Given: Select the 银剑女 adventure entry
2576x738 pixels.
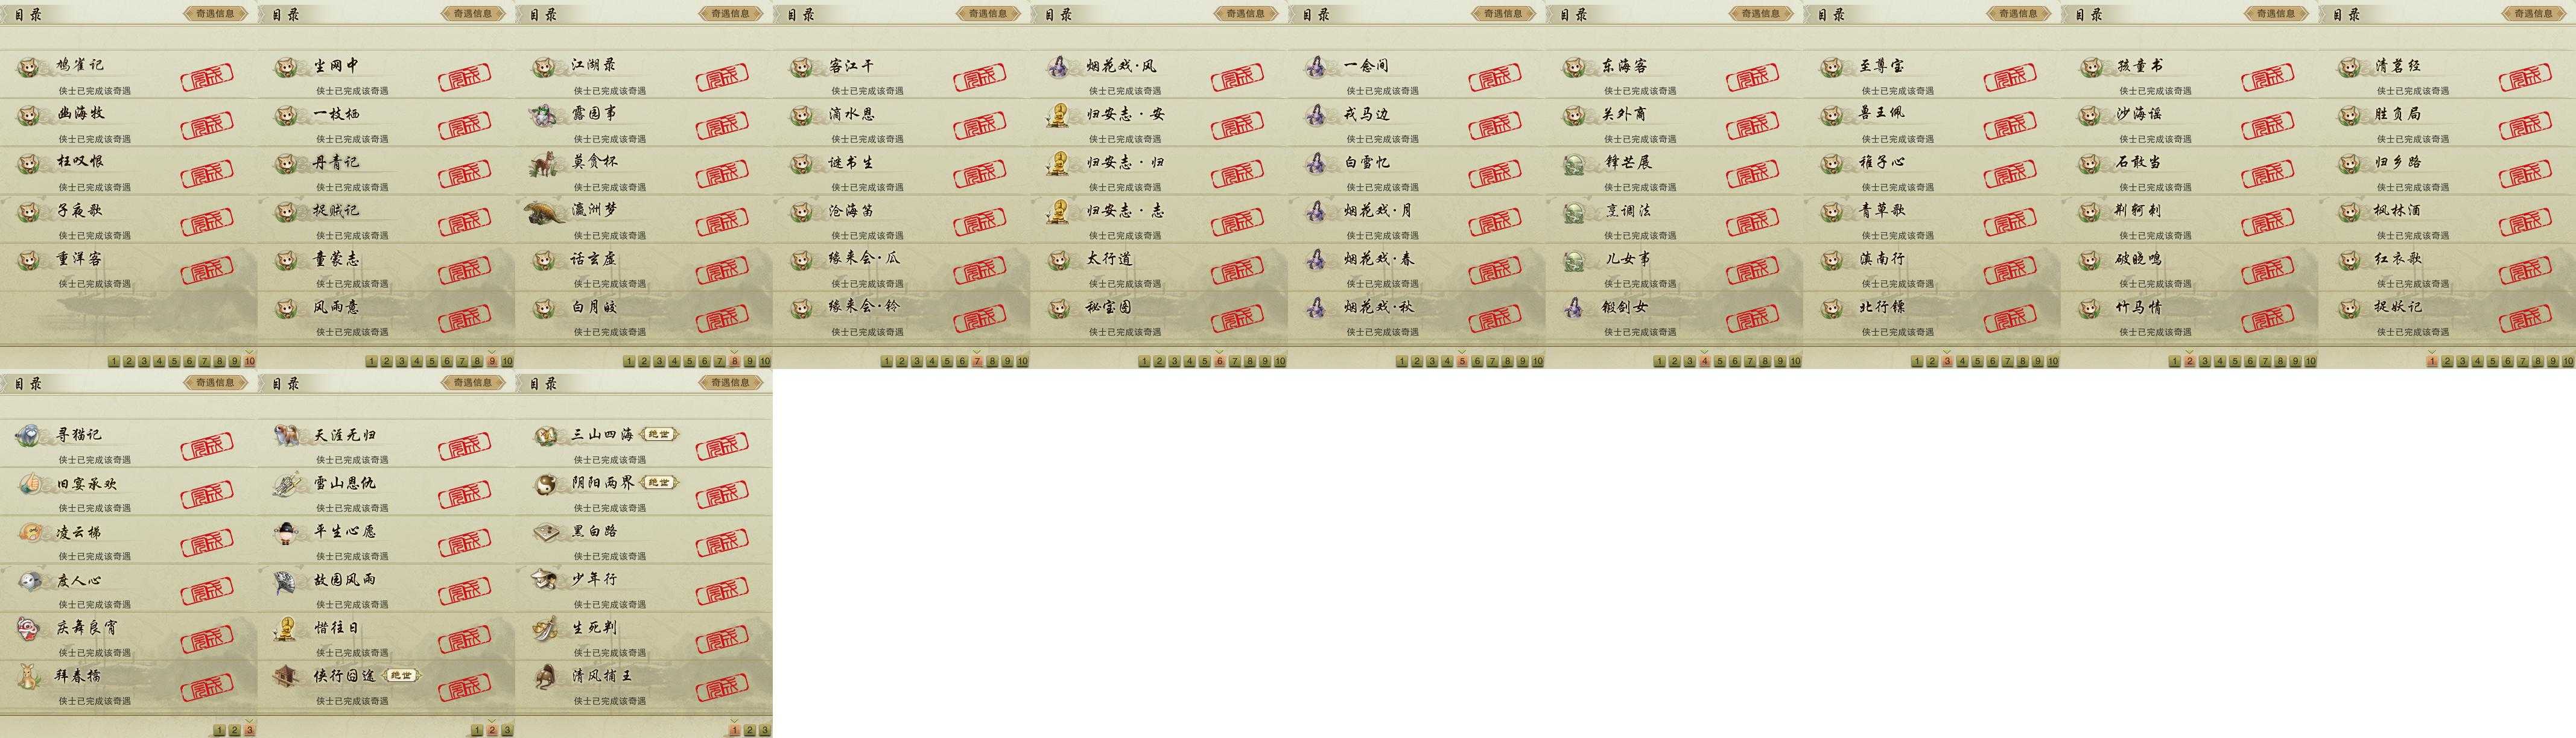Looking at the screenshot, I should pos(1674,314).
